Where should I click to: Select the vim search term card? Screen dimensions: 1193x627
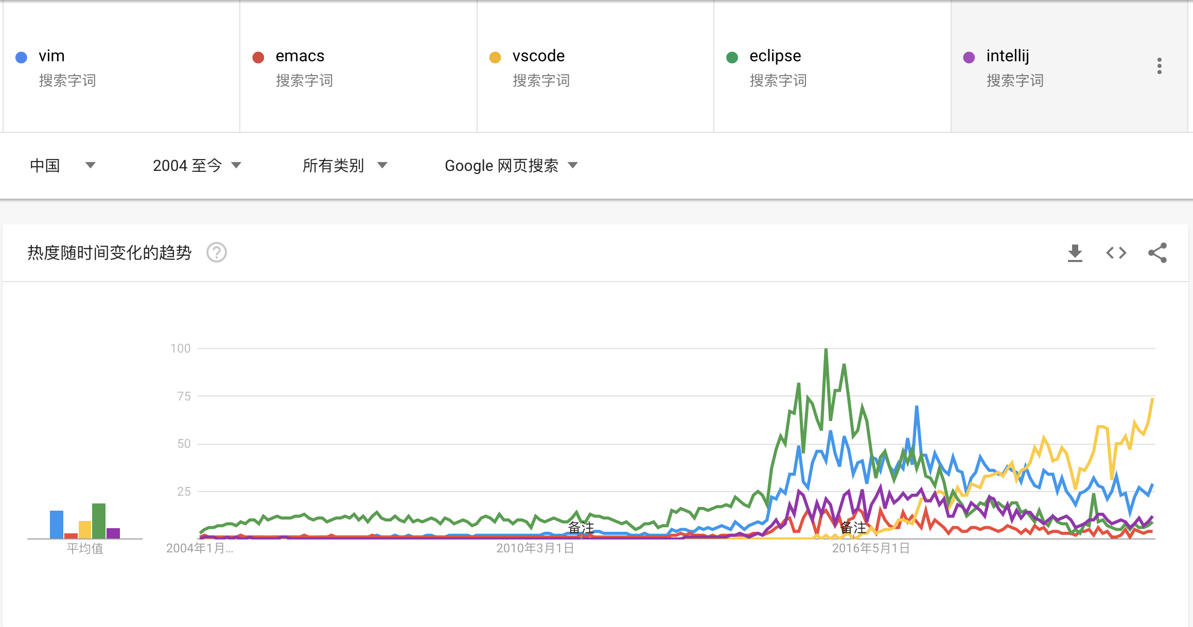point(121,66)
